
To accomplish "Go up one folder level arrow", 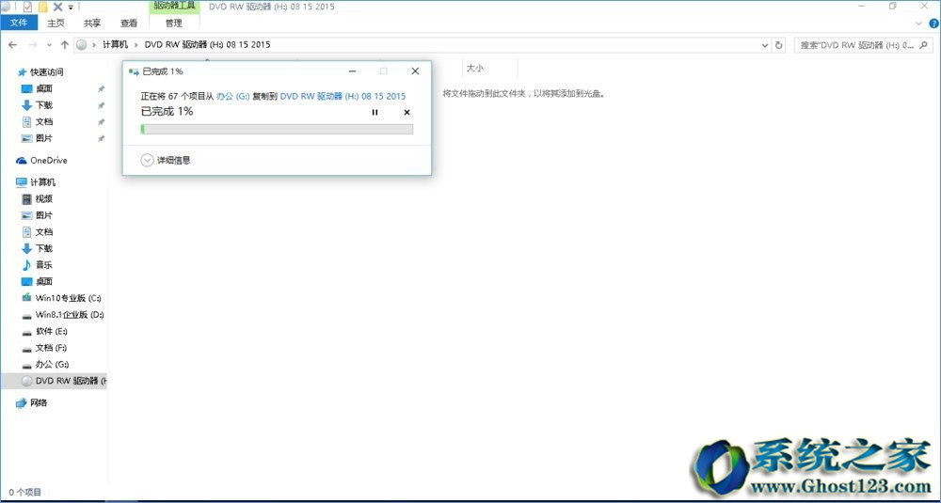I will tap(64, 45).
